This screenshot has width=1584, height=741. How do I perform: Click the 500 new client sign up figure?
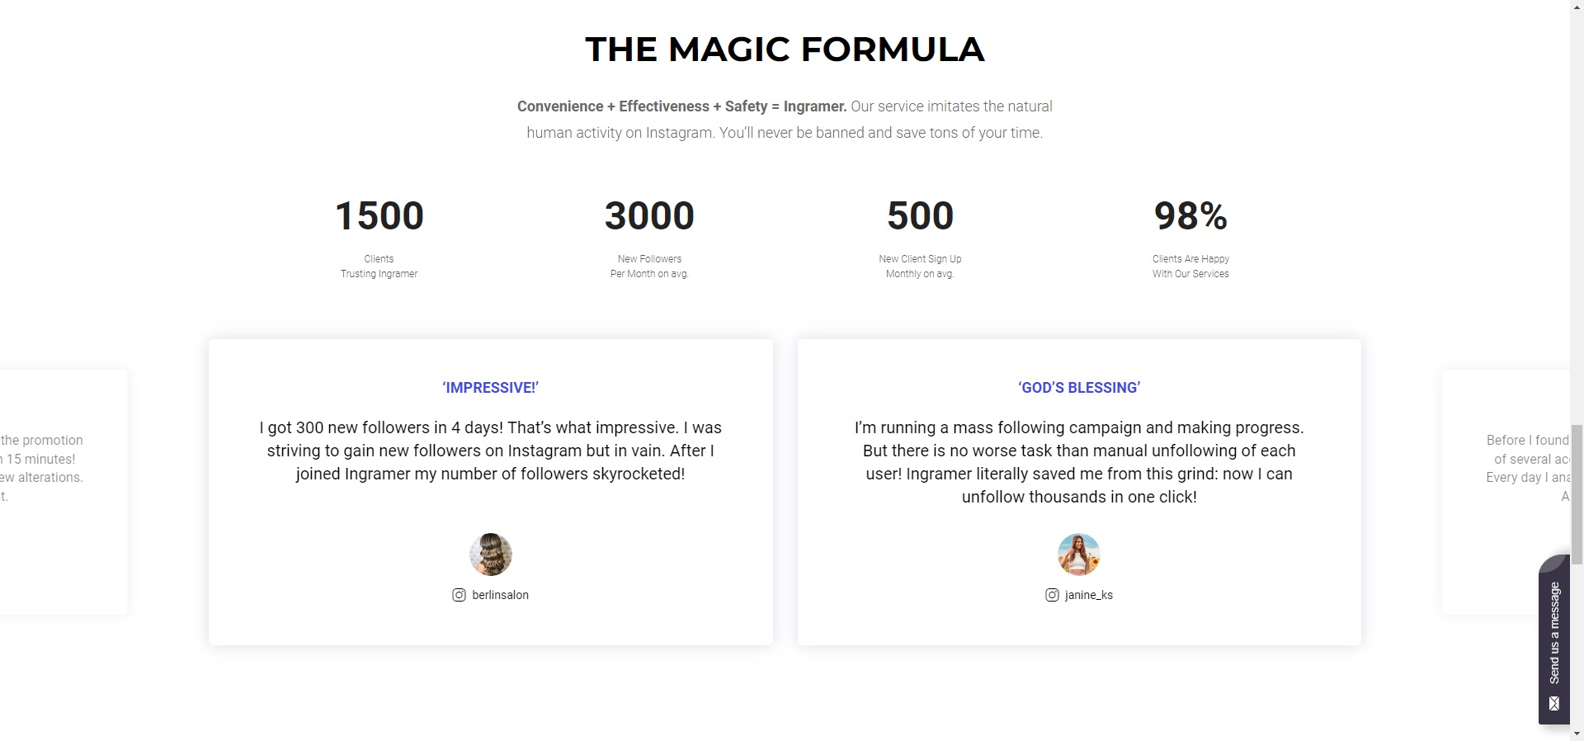(x=920, y=216)
